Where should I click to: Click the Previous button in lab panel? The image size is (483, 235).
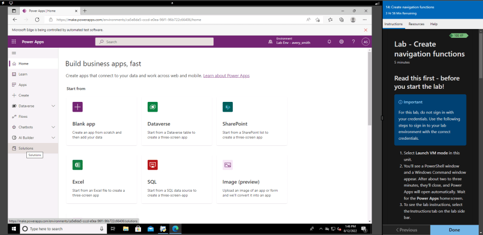tap(406, 230)
